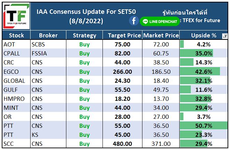
Task: Select the Stock column header
Action: (x=16, y=35)
